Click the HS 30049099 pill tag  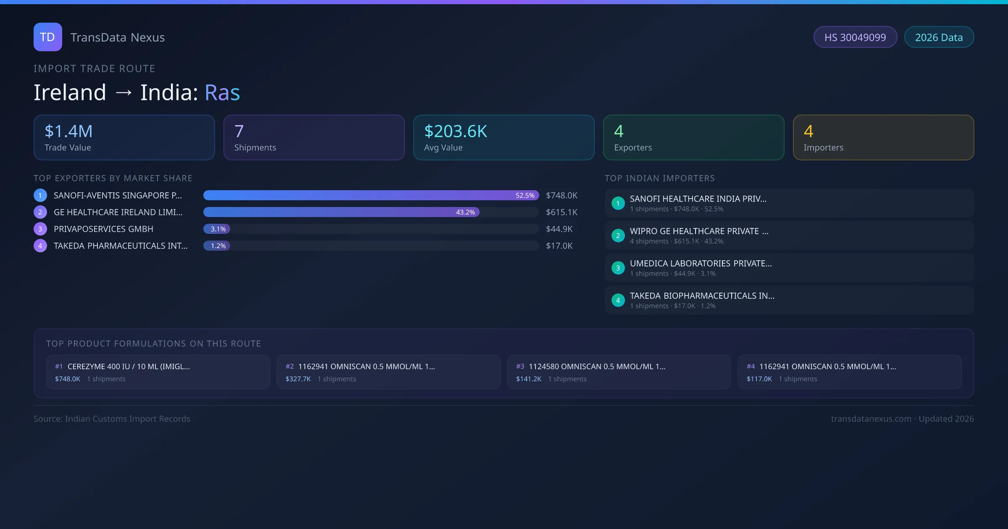point(855,37)
